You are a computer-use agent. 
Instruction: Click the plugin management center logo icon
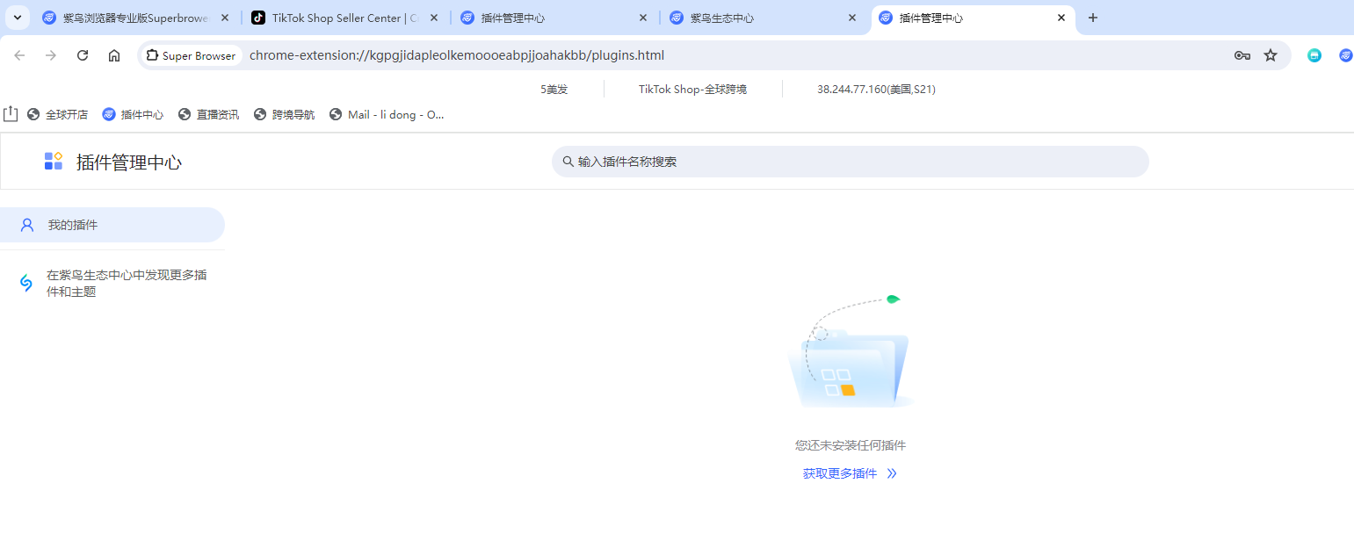tap(54, 162)
